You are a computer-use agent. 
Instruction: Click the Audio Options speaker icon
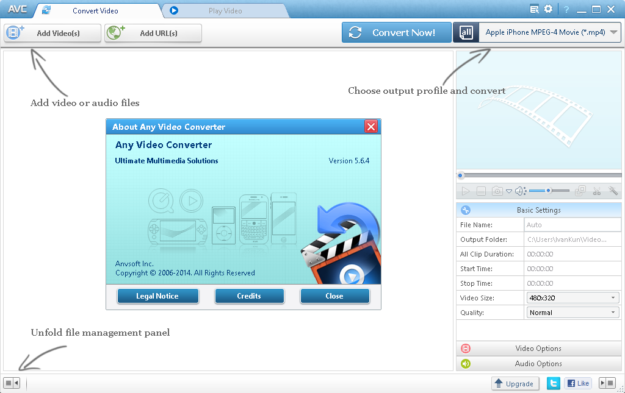[x=466, y=364]
